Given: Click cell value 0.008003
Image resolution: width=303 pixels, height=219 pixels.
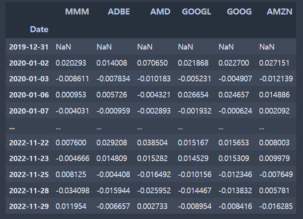Looking at the screenshot, I should [274, 143].
